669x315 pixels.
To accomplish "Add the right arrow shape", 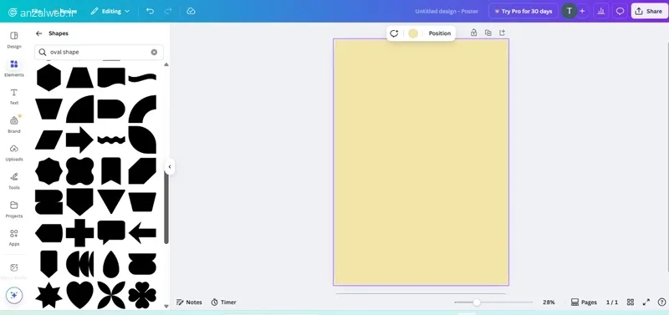I will tap(79, 140).
